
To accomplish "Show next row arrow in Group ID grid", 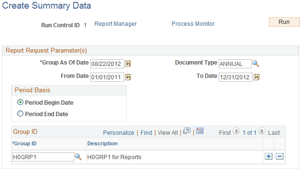I will [262, 131].
